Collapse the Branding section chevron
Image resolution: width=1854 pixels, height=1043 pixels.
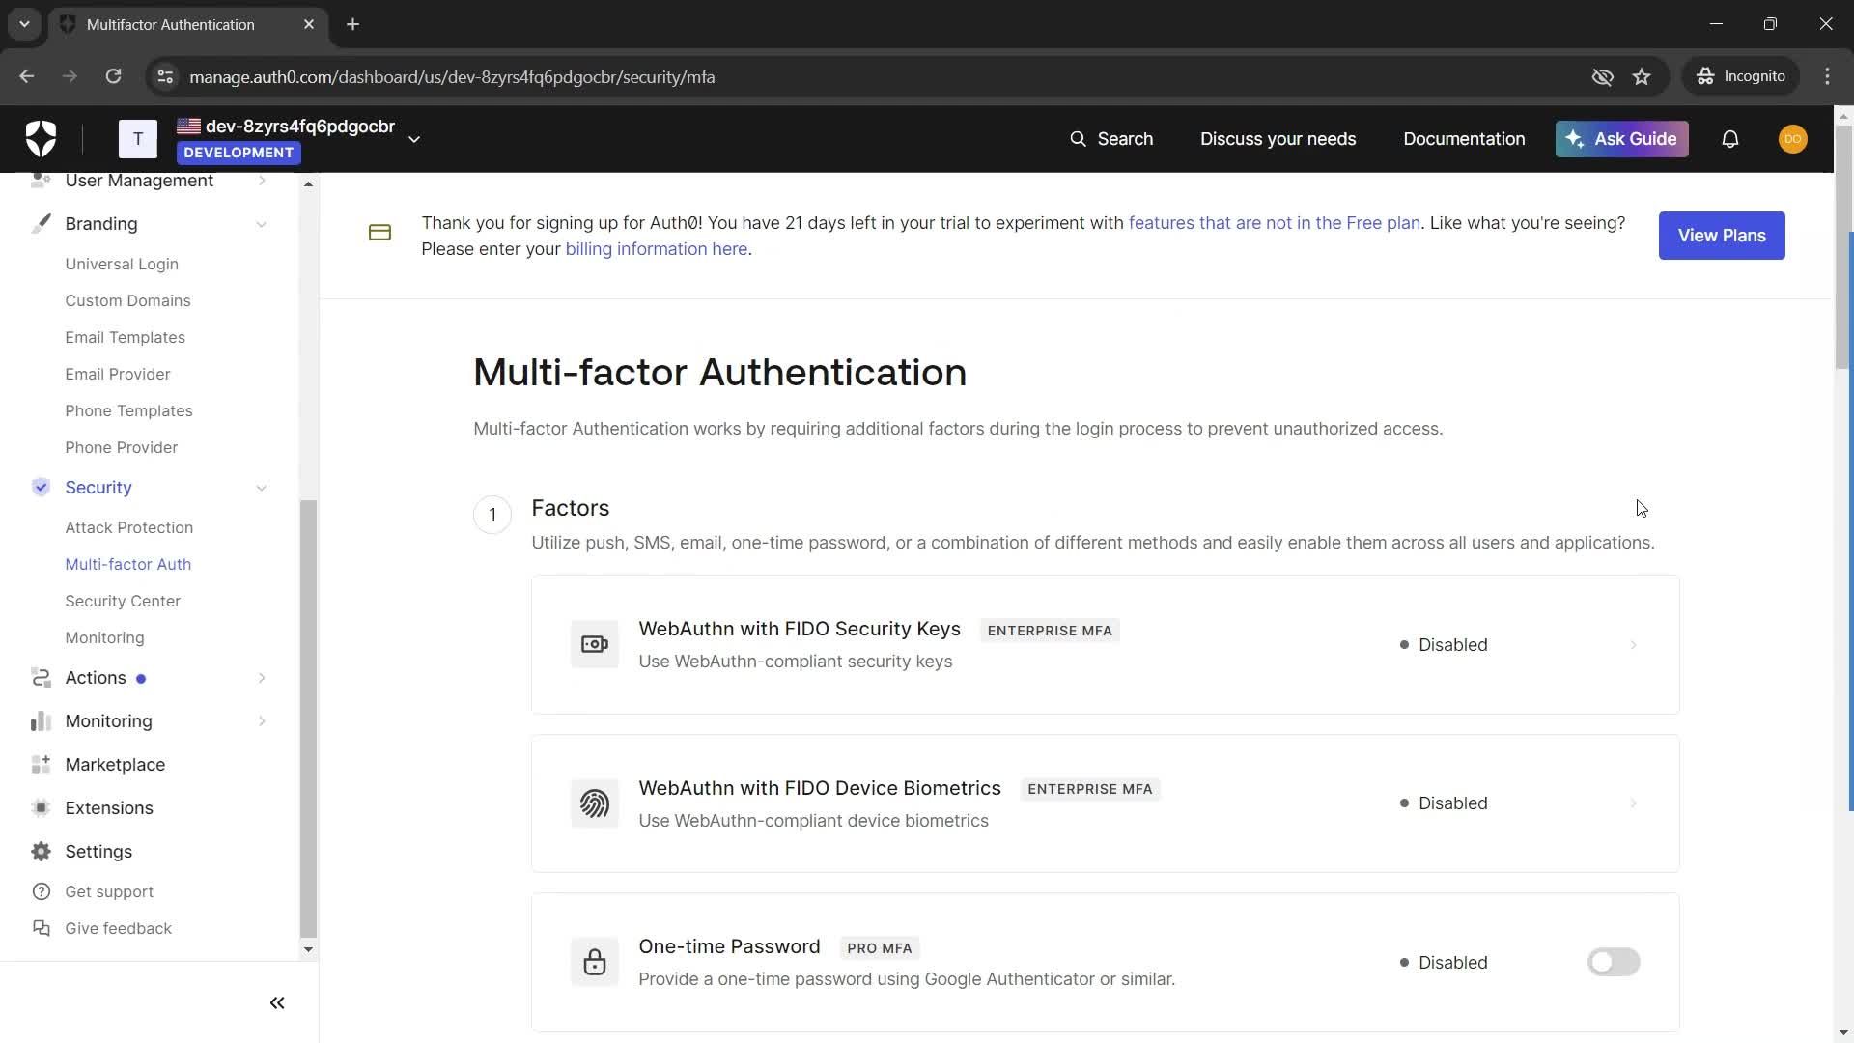tap(261, 224)
